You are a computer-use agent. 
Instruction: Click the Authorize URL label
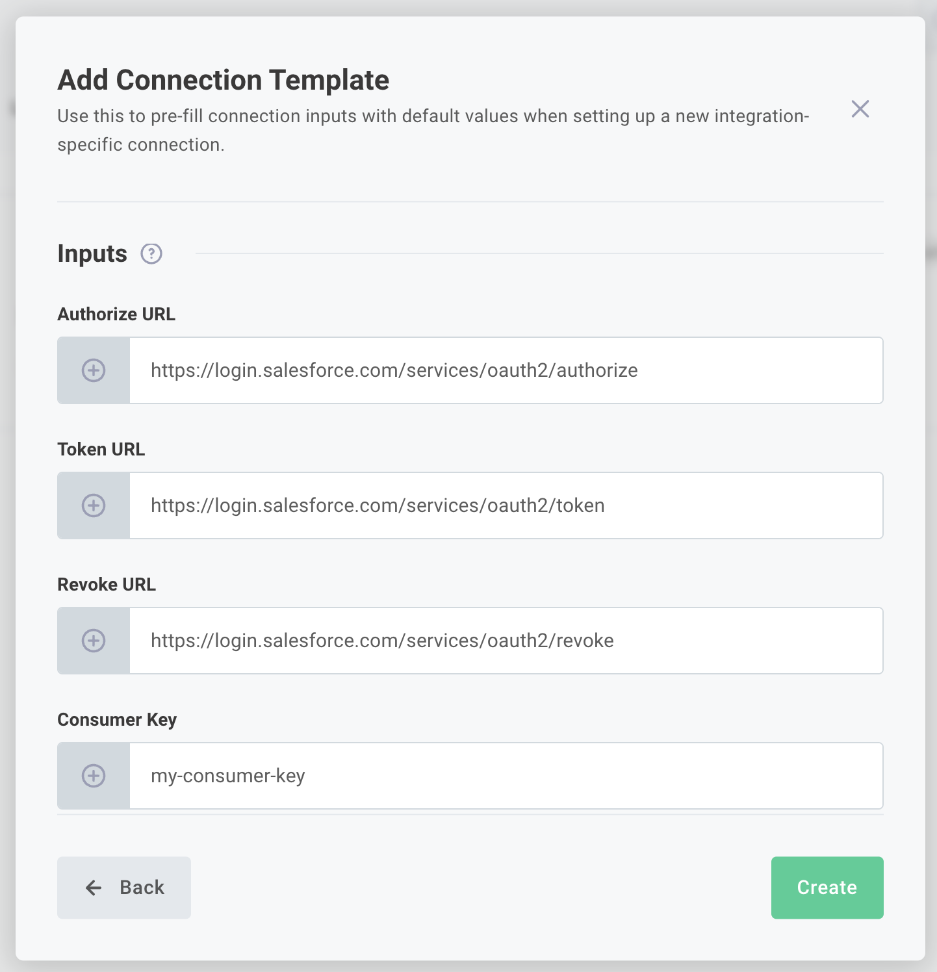116,314
